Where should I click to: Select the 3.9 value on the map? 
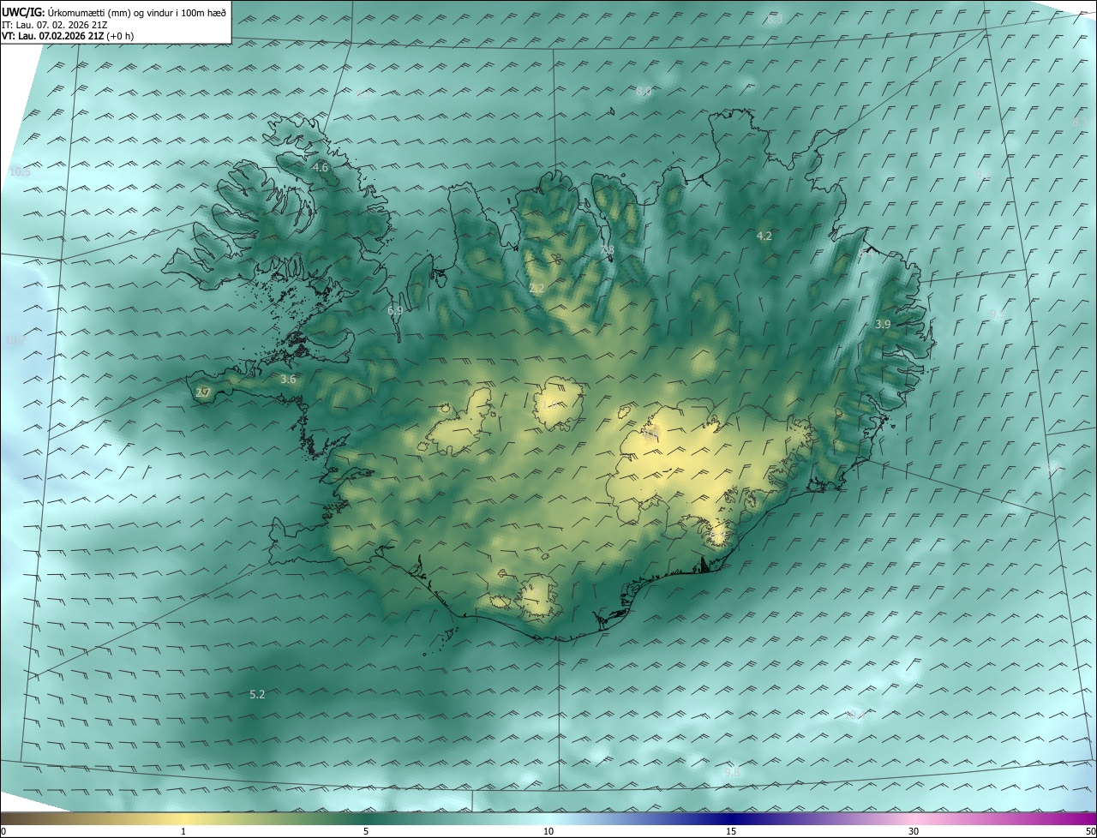coord(883,324)
